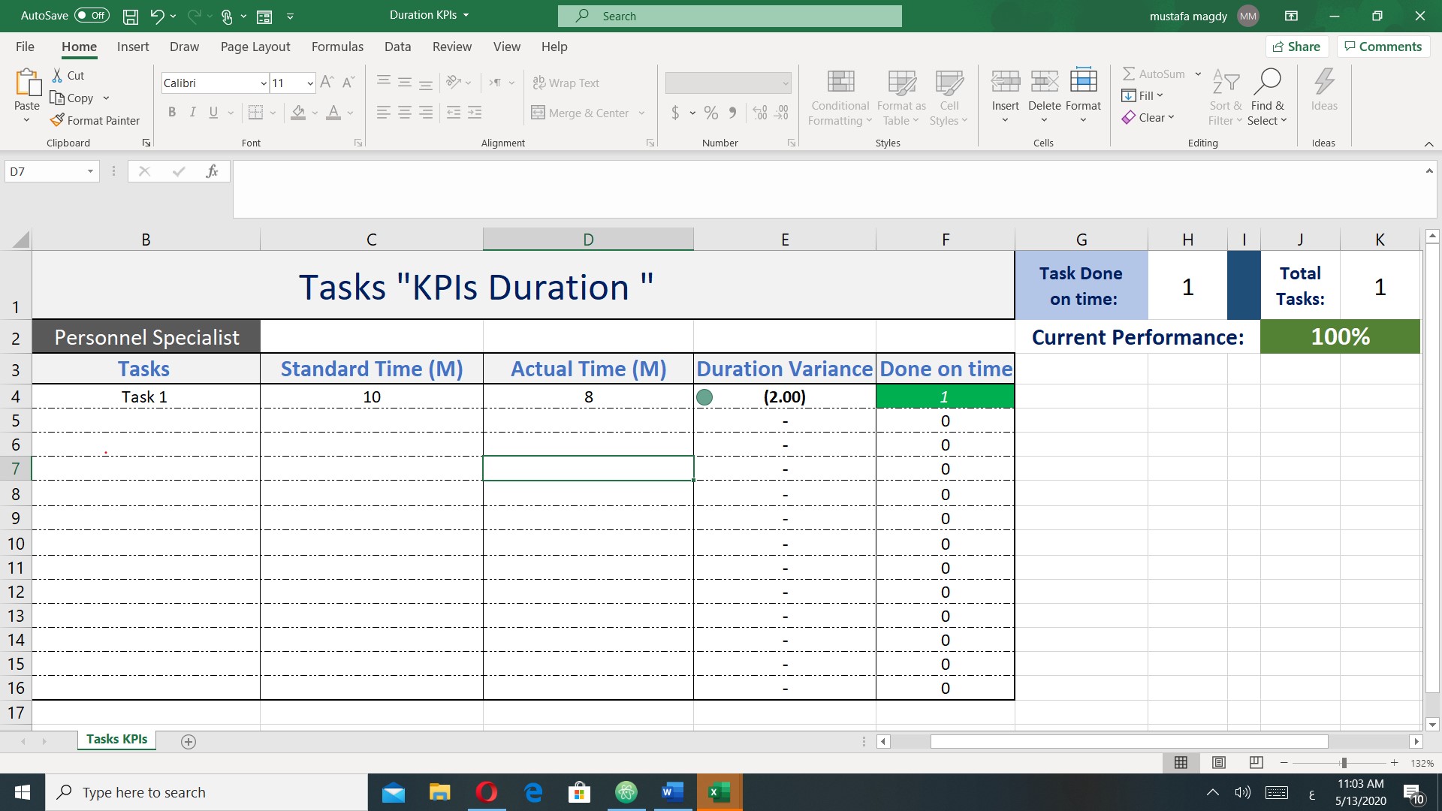This screenshot has height=811, width=1442.
Task: Switch to the Formulas ribbon tab
Action: [x=337, y=47]
